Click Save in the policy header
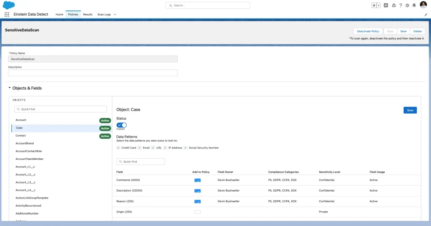The width and height of the screenshot is (431, 226). [403, 31]
